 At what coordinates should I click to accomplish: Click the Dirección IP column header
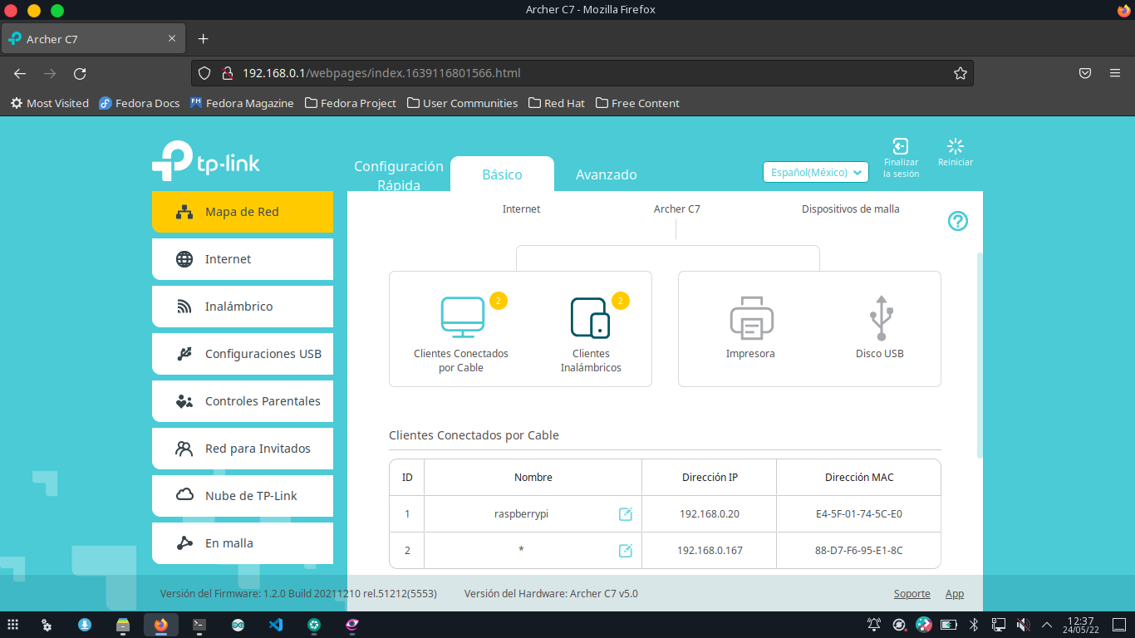tap(710, 478)
